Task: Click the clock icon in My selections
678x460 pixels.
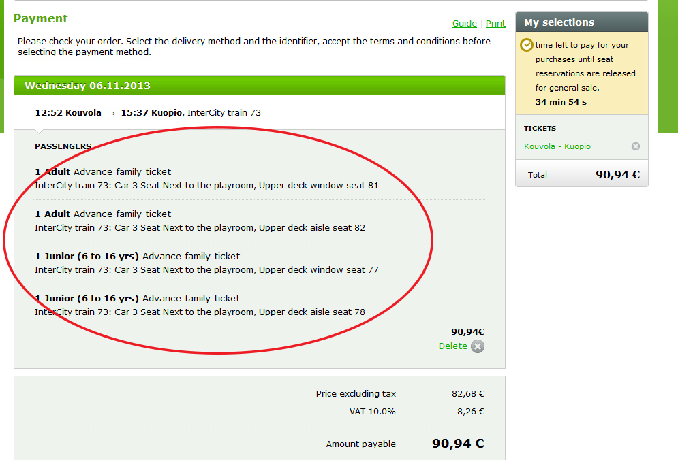Action: coord(526,45)
